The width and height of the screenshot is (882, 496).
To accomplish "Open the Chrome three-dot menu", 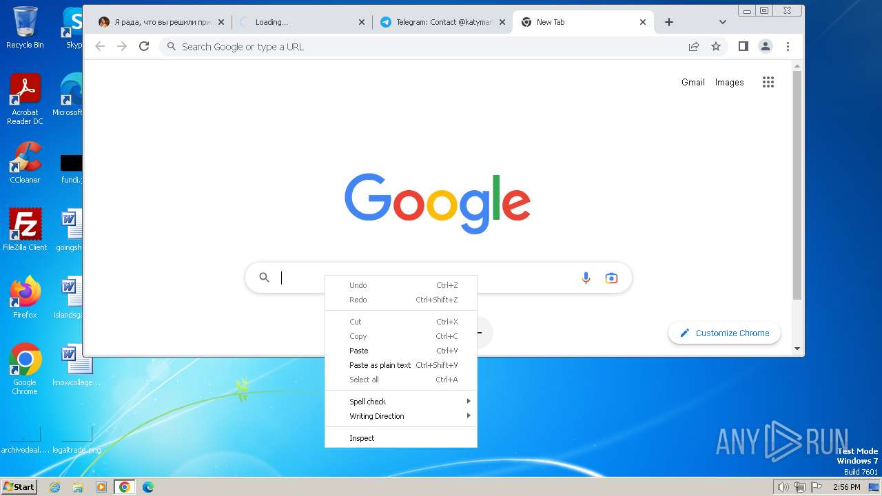I will click(x=788, y=46).
